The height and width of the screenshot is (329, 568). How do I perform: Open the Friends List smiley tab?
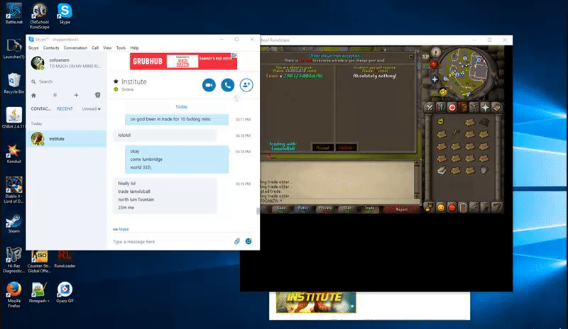(441, 208)
